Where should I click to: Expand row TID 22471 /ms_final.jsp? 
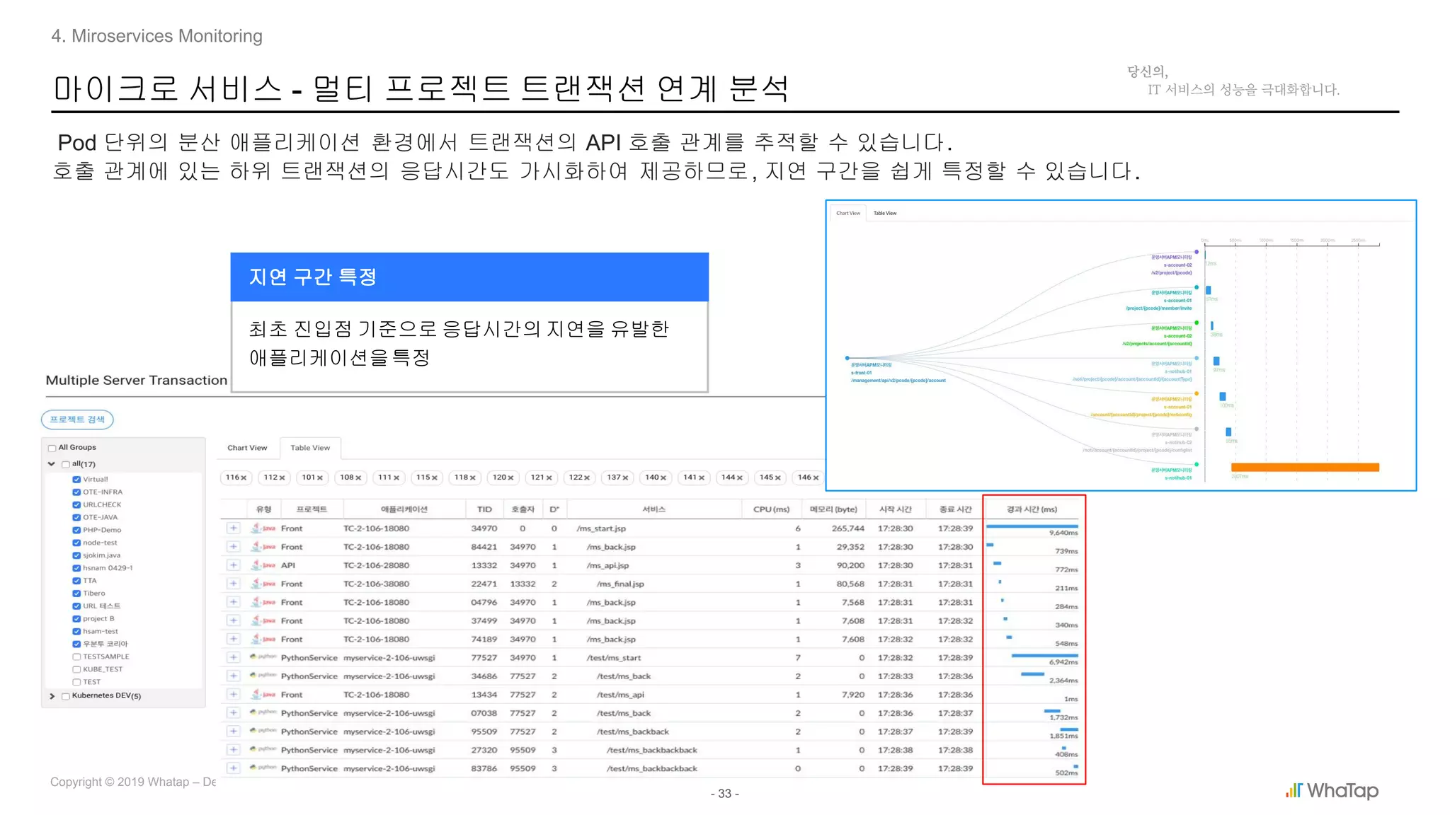233,583
